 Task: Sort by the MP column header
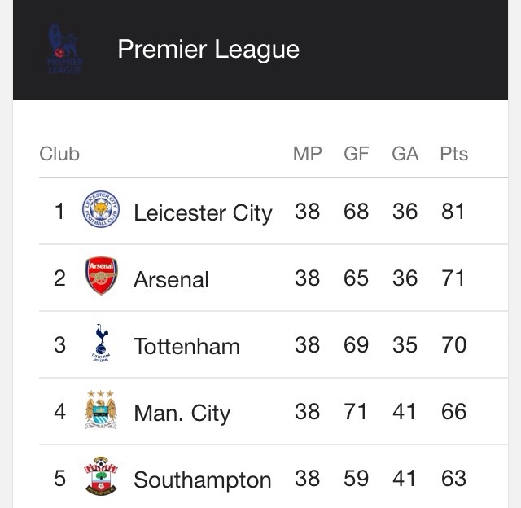pos(308,154)
